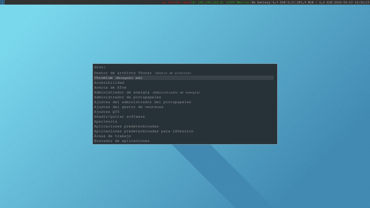370x208 pixels.
Task: Open the Apariencia entry
Action: click(x=184, y=122)
